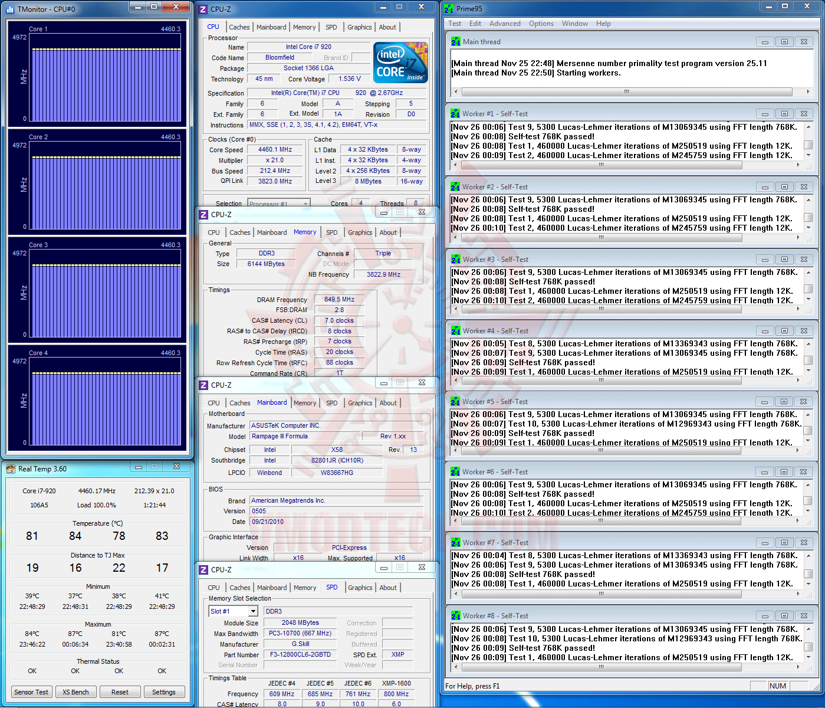Image resolution: width=825 pixels, height=708 pixels.
Task: Switch to Graphics tab in the Slot #1 SPD window
Action: point(360,588)
